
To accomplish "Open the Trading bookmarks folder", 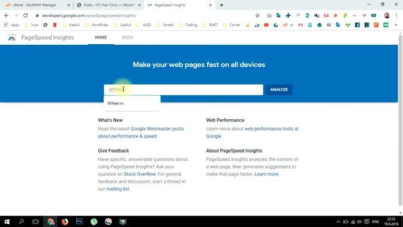I will pos(188,25).
